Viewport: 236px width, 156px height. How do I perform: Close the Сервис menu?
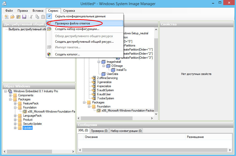[53, 11]
